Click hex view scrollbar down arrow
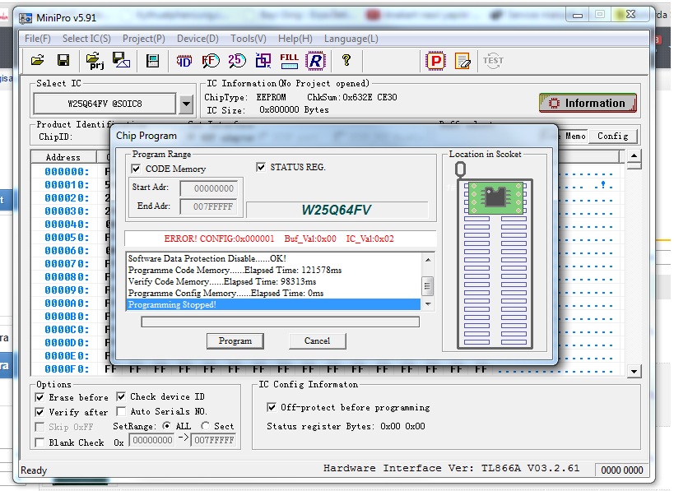674x491 pixels. pyautogui.click(x=634, y=372)
